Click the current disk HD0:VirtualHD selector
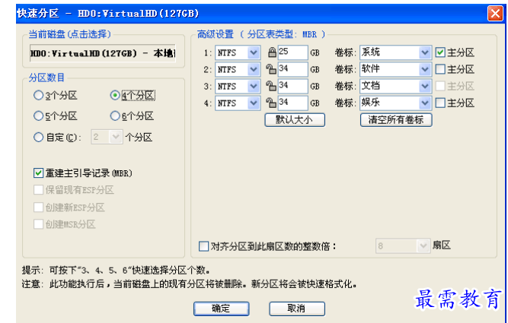The width and height of the screenshot is (508, 323). [103, 53]
